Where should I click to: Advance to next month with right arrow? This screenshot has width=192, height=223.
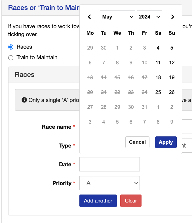pyautogui.click(x=173, y=17)
